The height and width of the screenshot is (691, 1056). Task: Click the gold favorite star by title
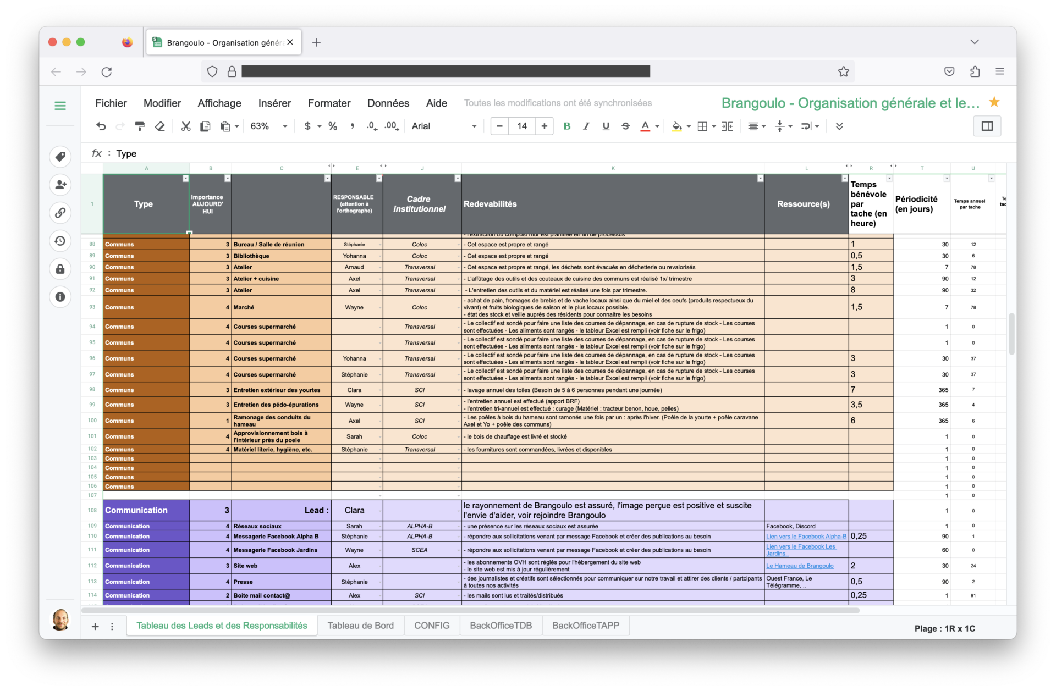coord(994,102)
